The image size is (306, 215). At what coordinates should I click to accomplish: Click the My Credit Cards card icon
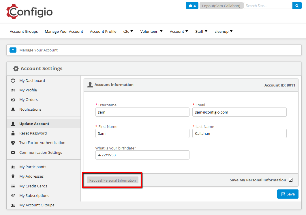[13, 186]
